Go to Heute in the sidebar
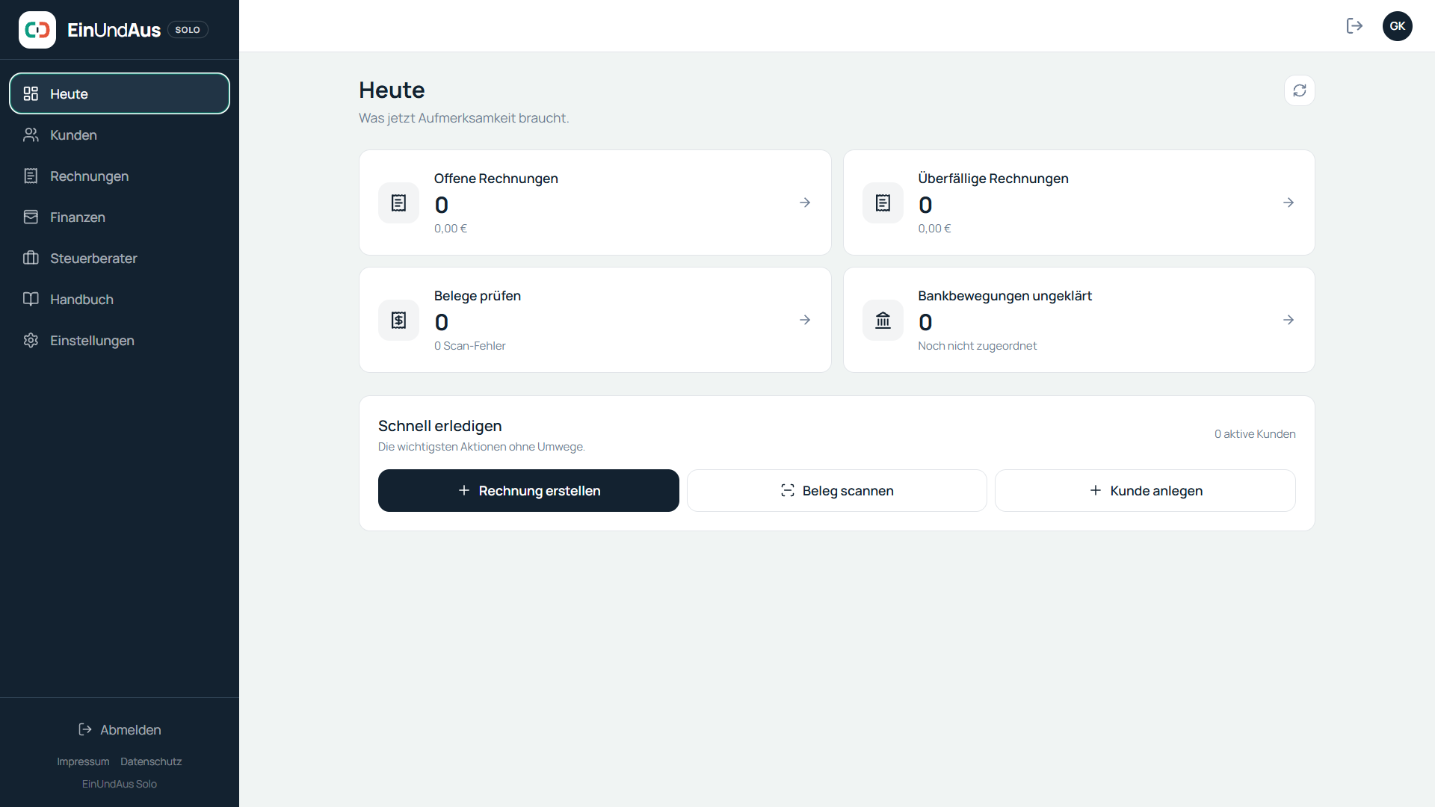The image size is (1435, 807). [x=120, y=93]
